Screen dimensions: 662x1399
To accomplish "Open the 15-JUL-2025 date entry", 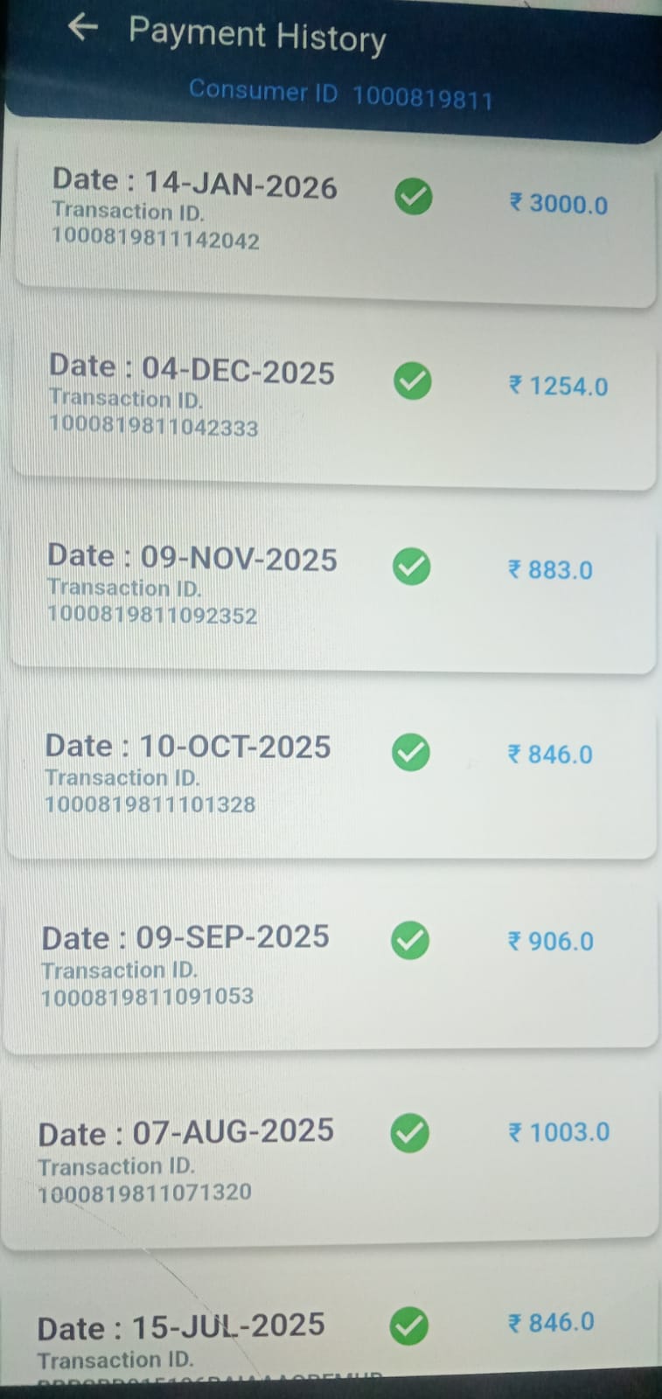I will coord(181,1326).
